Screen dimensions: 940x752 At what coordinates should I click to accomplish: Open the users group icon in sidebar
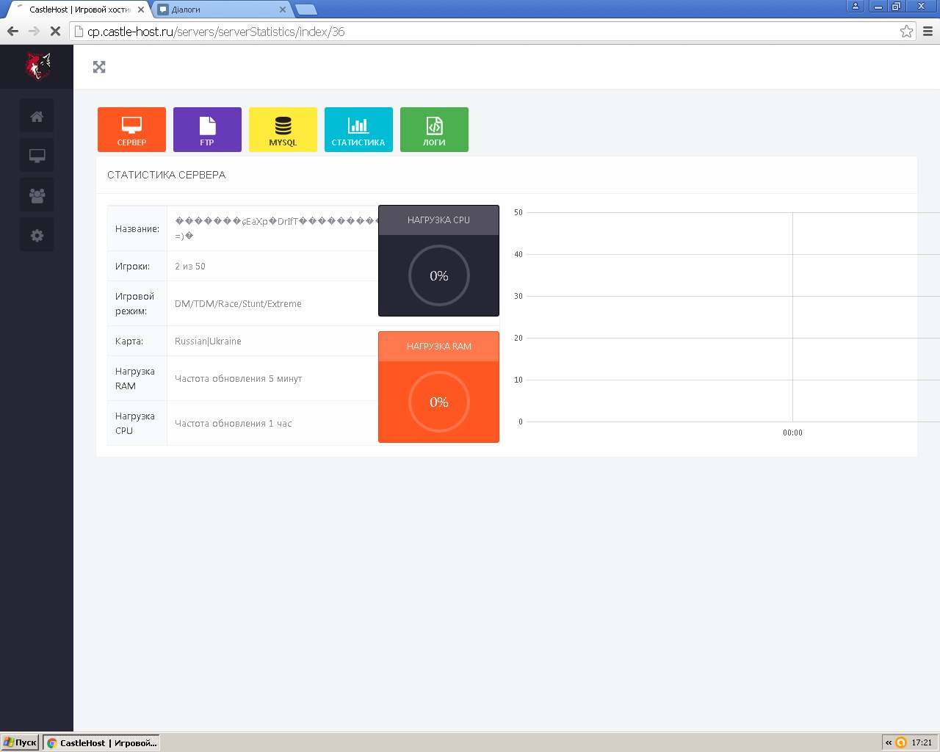coord(37,195)
